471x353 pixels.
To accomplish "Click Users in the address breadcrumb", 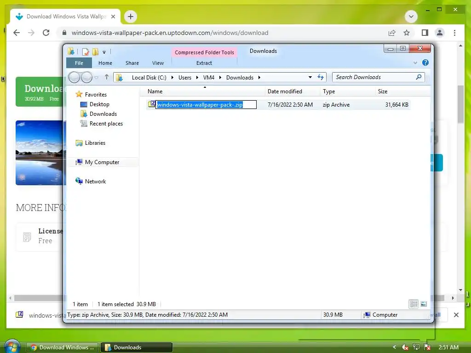I will point(185,77).
